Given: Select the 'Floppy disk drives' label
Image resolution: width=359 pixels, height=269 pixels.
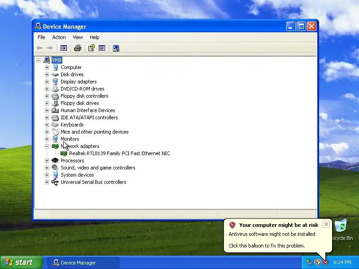Looking at the screenshot, I should (80, 103).
